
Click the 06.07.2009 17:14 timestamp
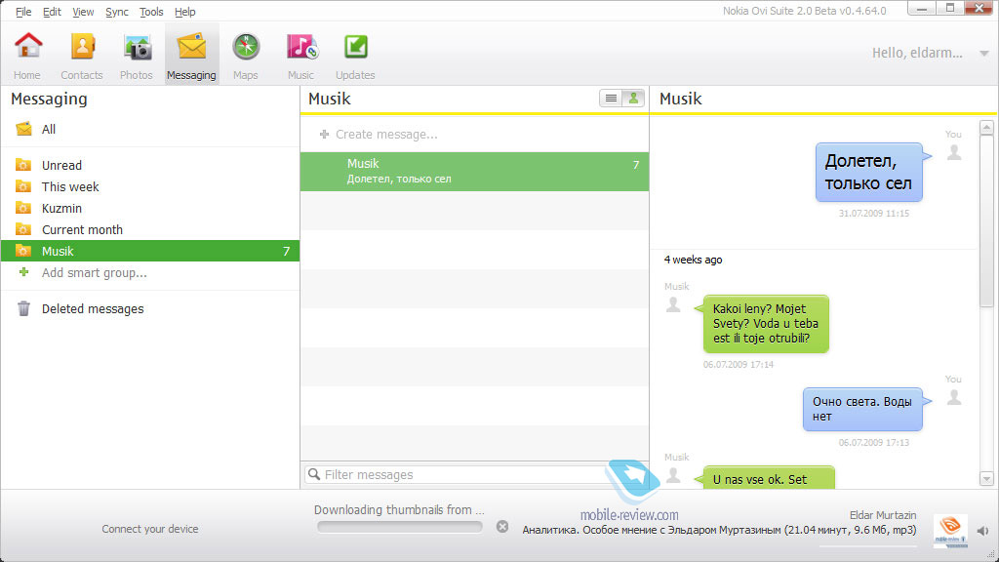[739, 365]
